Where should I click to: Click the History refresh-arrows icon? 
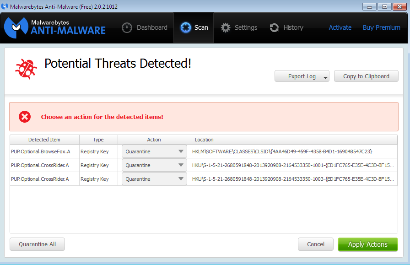point(274,27)
